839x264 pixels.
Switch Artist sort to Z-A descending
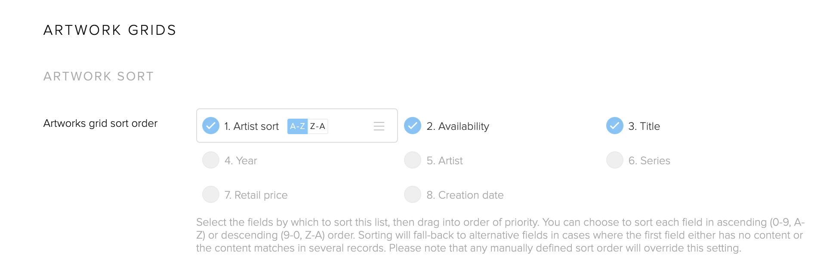pos(318,126)
